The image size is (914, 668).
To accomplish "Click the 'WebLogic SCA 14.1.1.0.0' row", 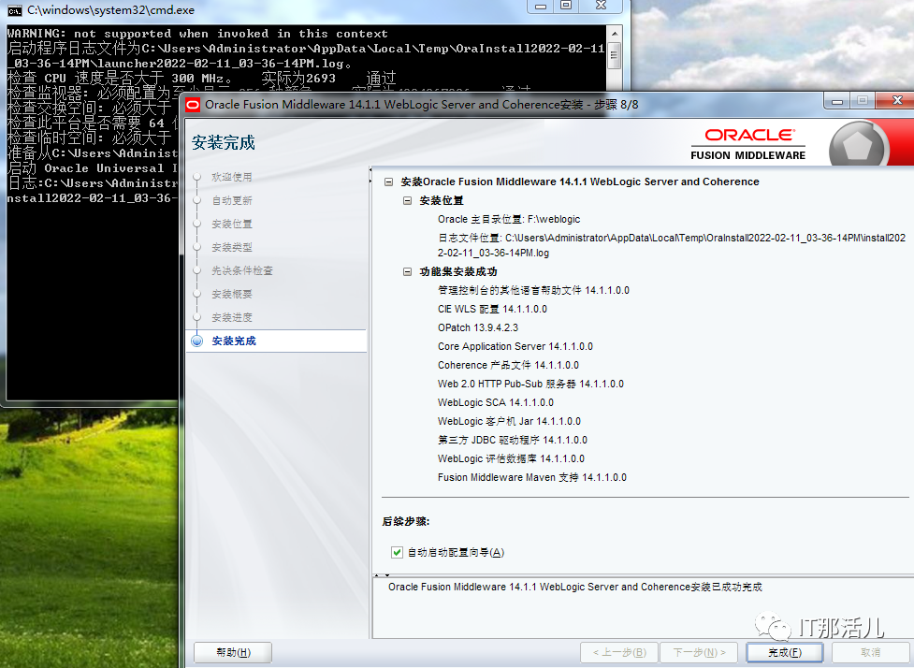I will point(496,402).
